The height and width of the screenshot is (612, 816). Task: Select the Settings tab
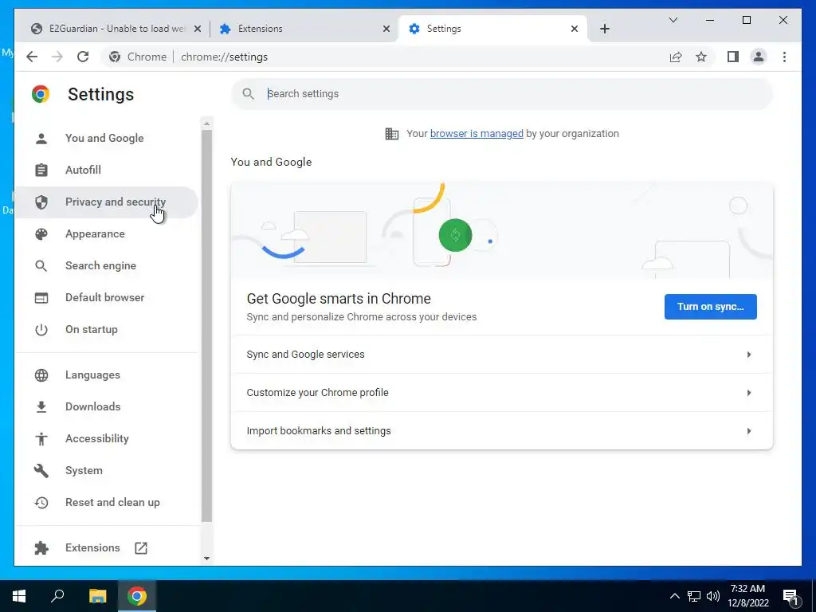pos(492,29)
